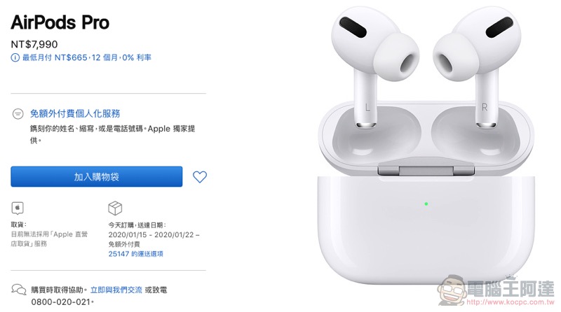Click the engraving icon beside 免額外付費個人化服務

click(x=18, y=114)
